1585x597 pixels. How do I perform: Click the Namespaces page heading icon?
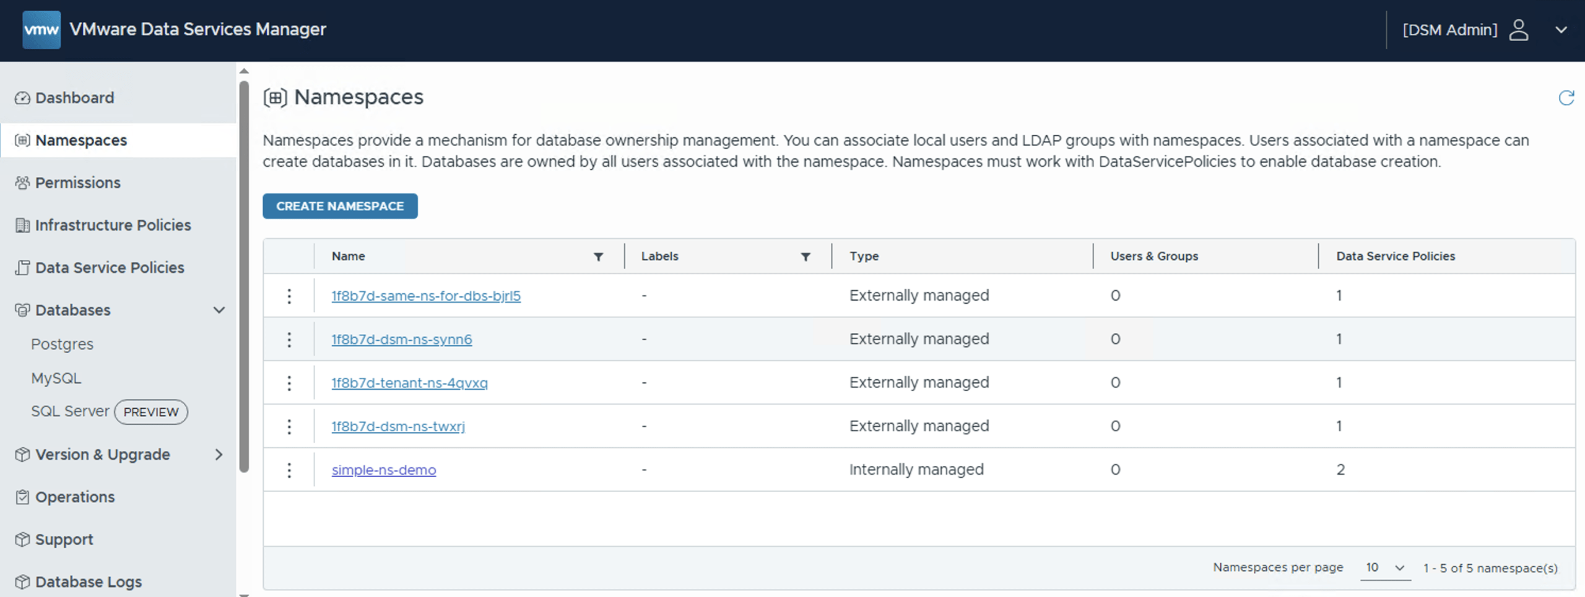276,98
